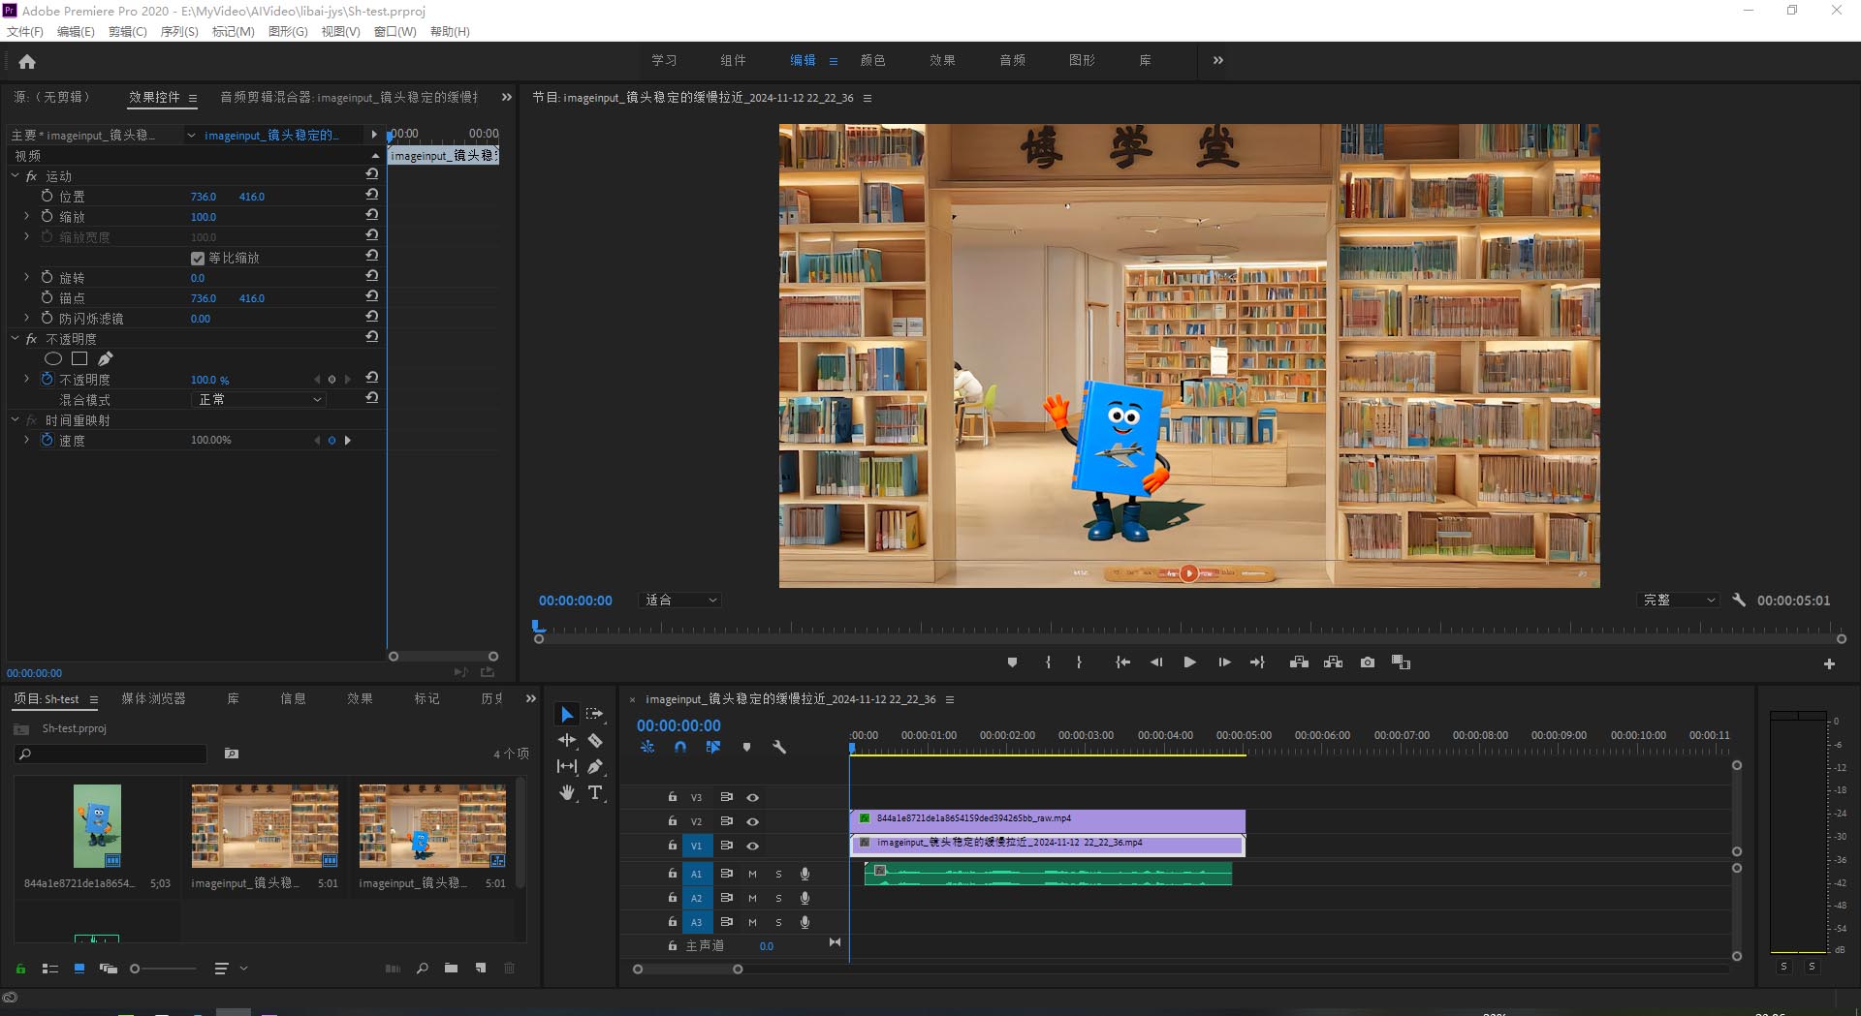Open the 适合 zoom level dropdown
The width and height of the screenshot is (1861, 1016).
click(x=681, y=600)
